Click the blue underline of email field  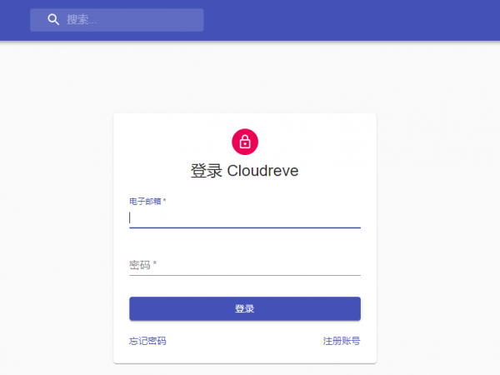coord(244,227)
